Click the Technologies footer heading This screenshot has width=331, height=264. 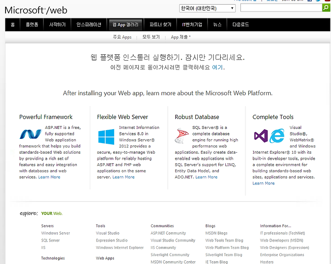click(53, 258)
